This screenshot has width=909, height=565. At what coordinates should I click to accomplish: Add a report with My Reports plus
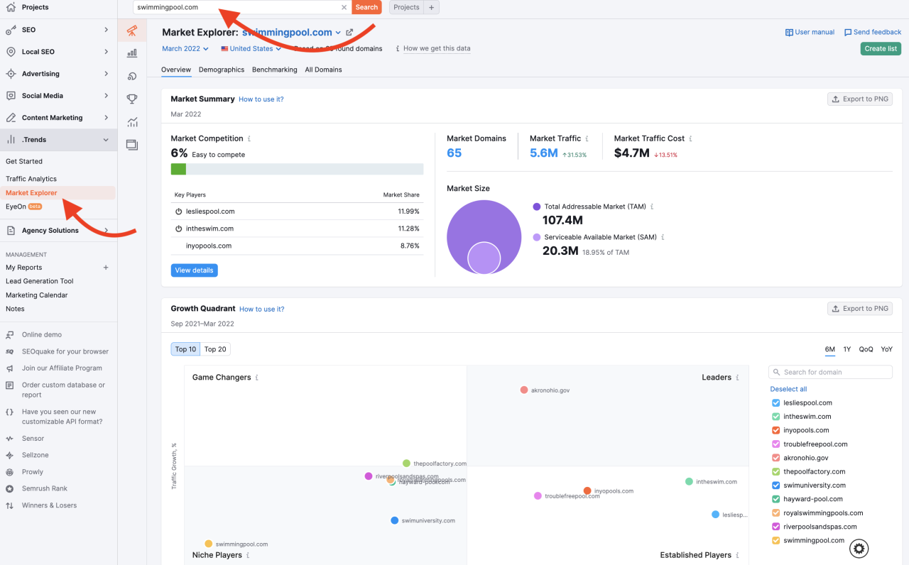(x=106, y=268)
